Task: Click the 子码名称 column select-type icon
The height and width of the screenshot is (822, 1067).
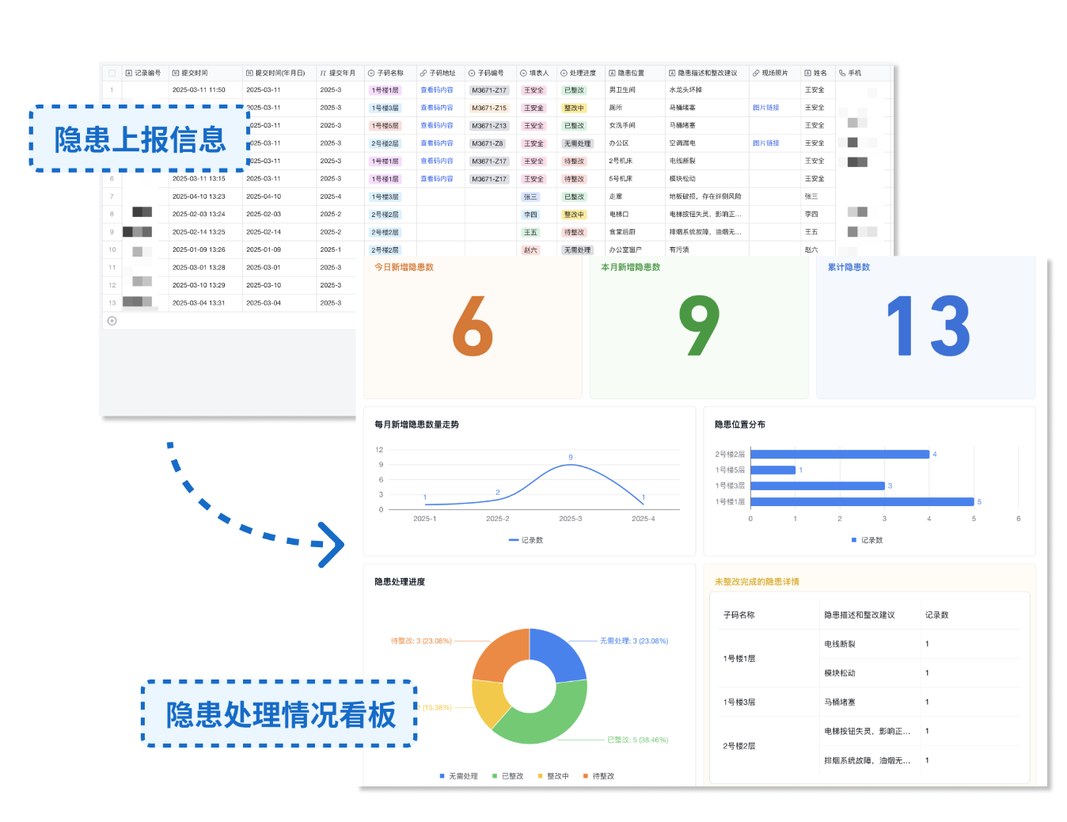Action: coord(371,73)
